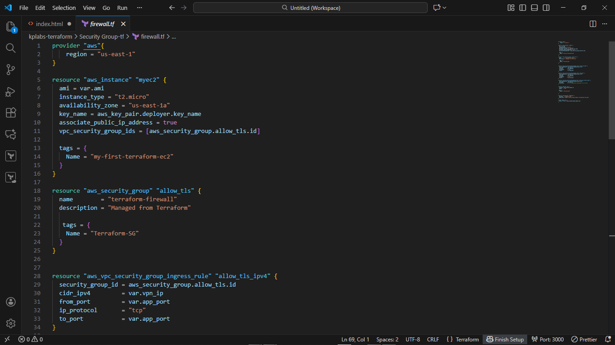Click Finish Setup in the status bar
Screen dimensions: 615x345
pyautogui.click(x=505, y=339)
